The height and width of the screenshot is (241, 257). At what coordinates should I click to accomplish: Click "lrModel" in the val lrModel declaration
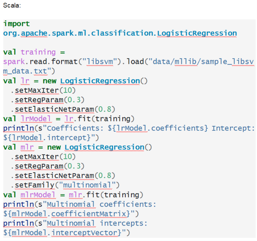[x=36, y=119]
